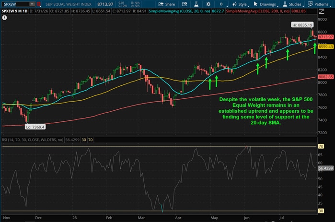Click the 8082.85 SMA value in the header
This screenshot has height=222, width=335.
click(x=299, y=11)
